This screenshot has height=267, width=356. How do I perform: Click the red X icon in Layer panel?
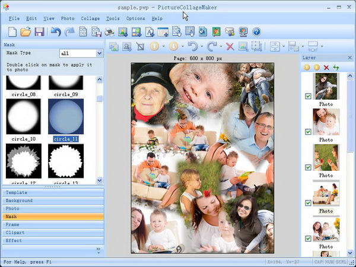(x=326, y=68)
